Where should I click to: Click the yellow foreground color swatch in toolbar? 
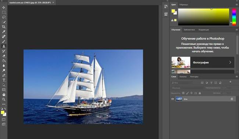(3, 112)
